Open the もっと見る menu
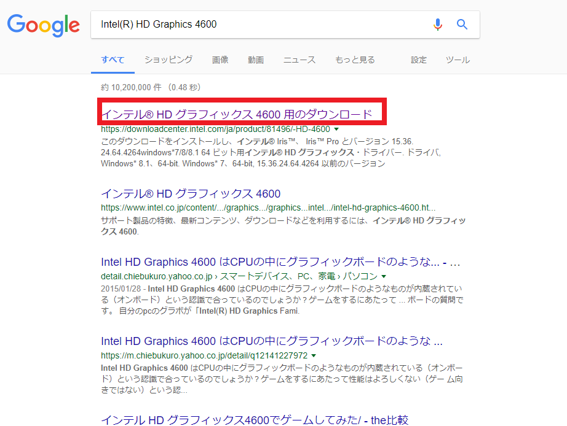Viewport: 567px width, 426px height. click(x=355, y=60)
